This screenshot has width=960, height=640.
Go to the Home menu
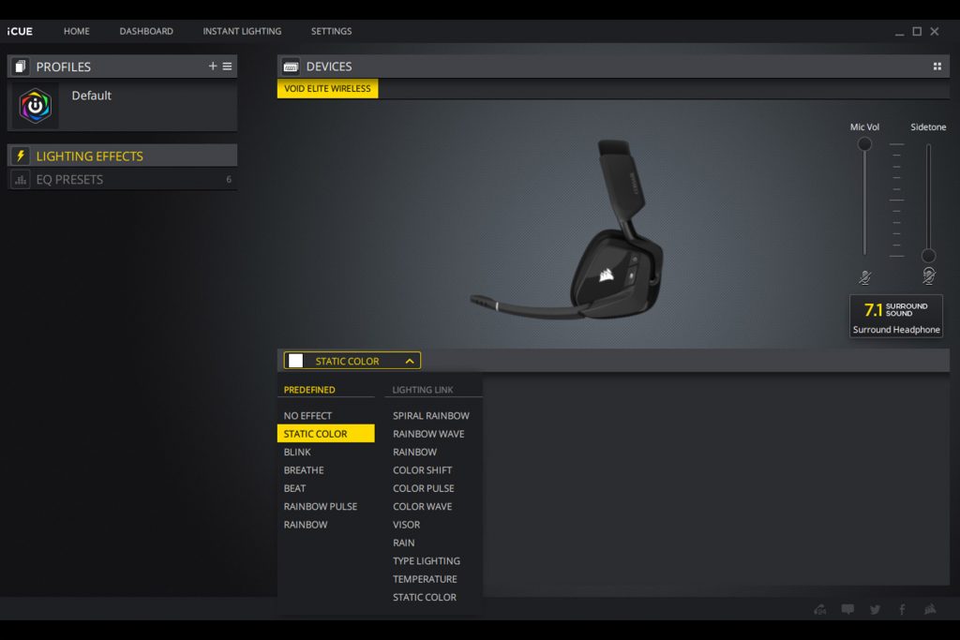point(77,31)
